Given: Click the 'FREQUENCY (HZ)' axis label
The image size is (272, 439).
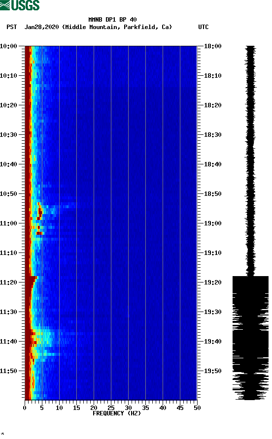Looking at the screenshot, I should [117, 413].
